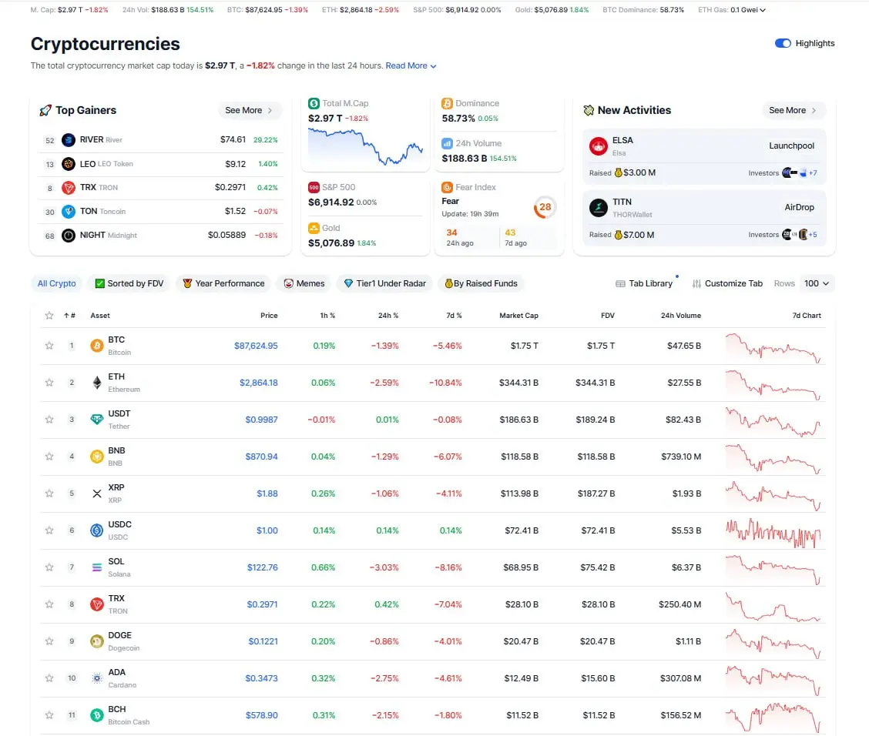Click the Fear Index icon
This screenshot has width=869, height=736.
tap(448, 187)
